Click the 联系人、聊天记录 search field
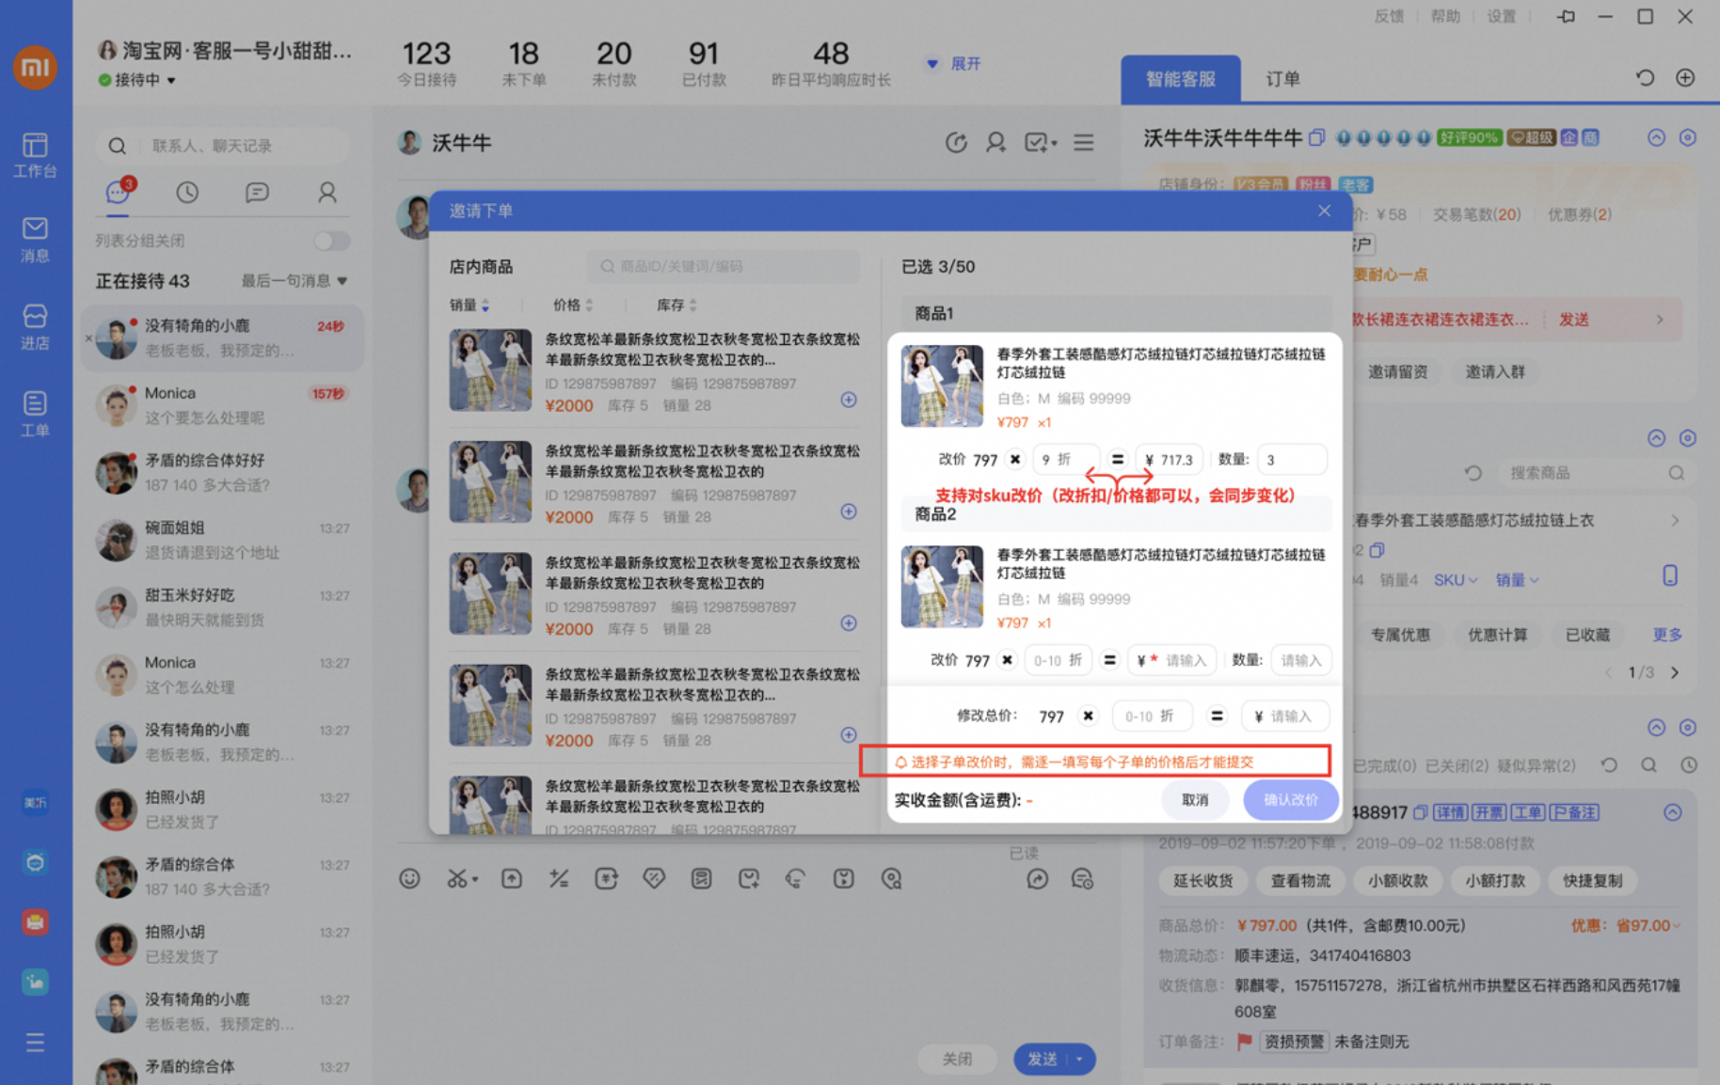 (223, 146)
